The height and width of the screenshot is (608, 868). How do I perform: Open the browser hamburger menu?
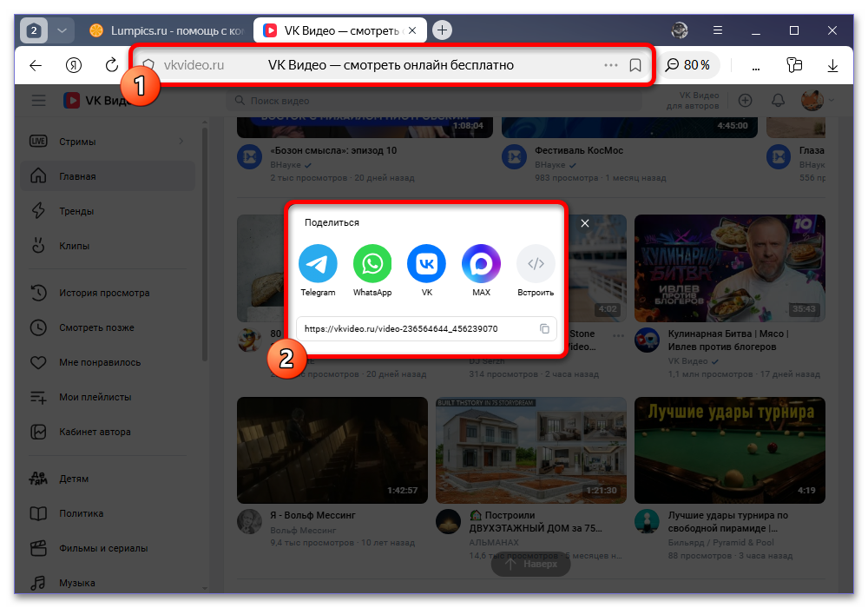[718, 30]
